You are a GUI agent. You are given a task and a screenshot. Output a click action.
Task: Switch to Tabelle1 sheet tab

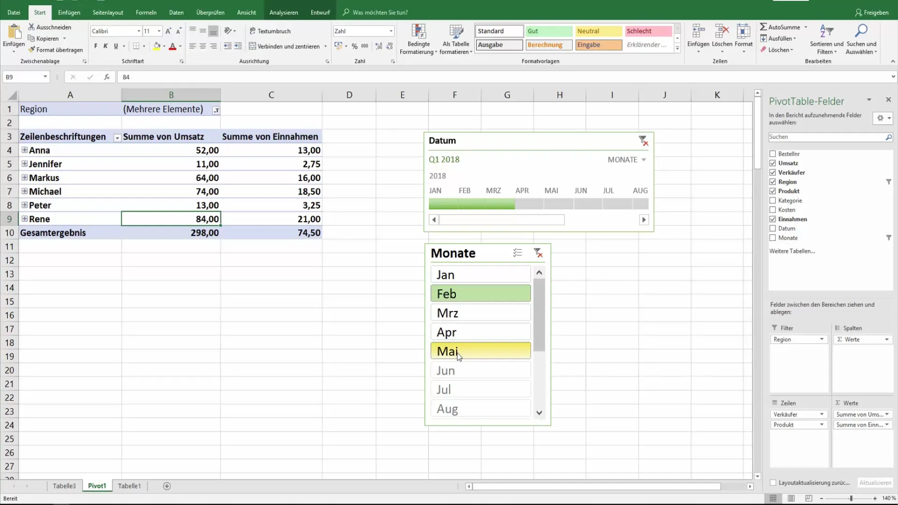tap(129, 486)
